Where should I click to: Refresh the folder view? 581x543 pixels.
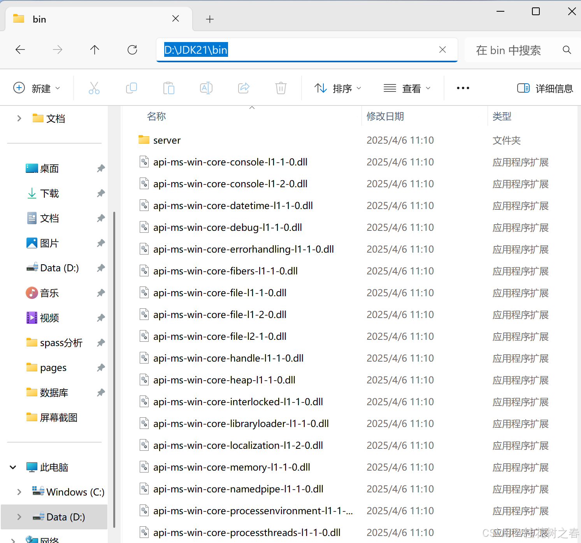pyautogui.click(x=132, y=49)
